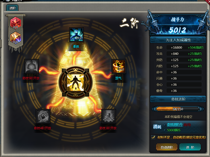
Task: Close the window with the red X
Action: (x=208, y=1)
